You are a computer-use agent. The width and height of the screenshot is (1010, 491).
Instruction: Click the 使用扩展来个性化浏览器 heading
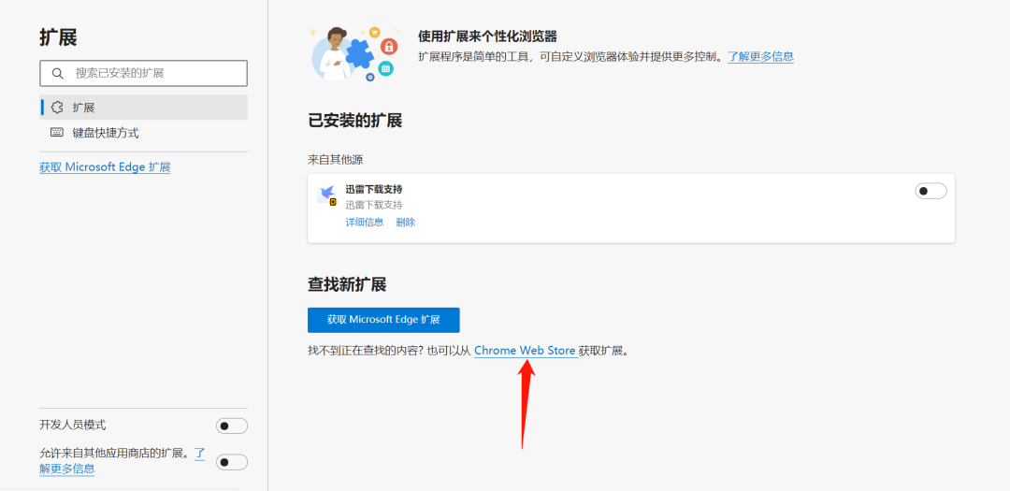(x=487, y=36)
